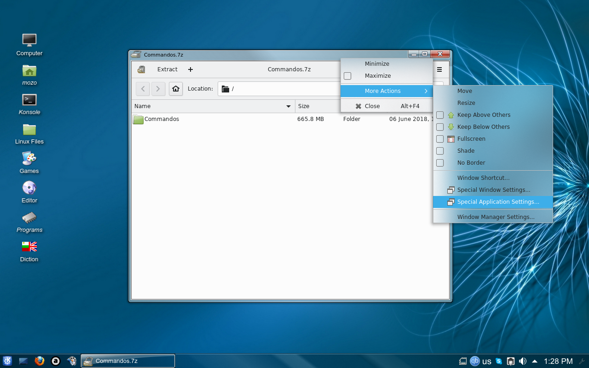
Task: Open the mozo home folder icon
Action: (x=29, y=70)
